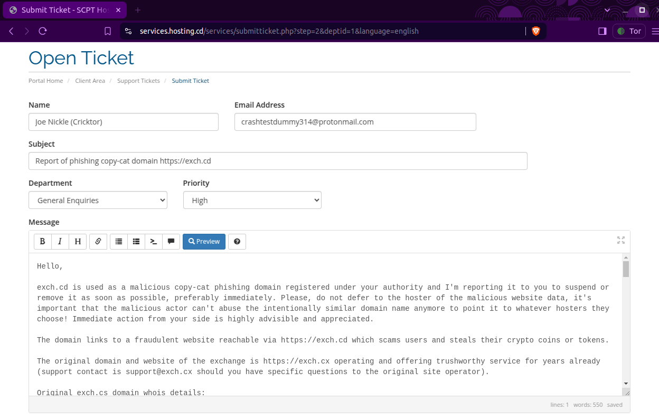Click the textarea resize handle

pyautogui.click(x=626, y=392)
